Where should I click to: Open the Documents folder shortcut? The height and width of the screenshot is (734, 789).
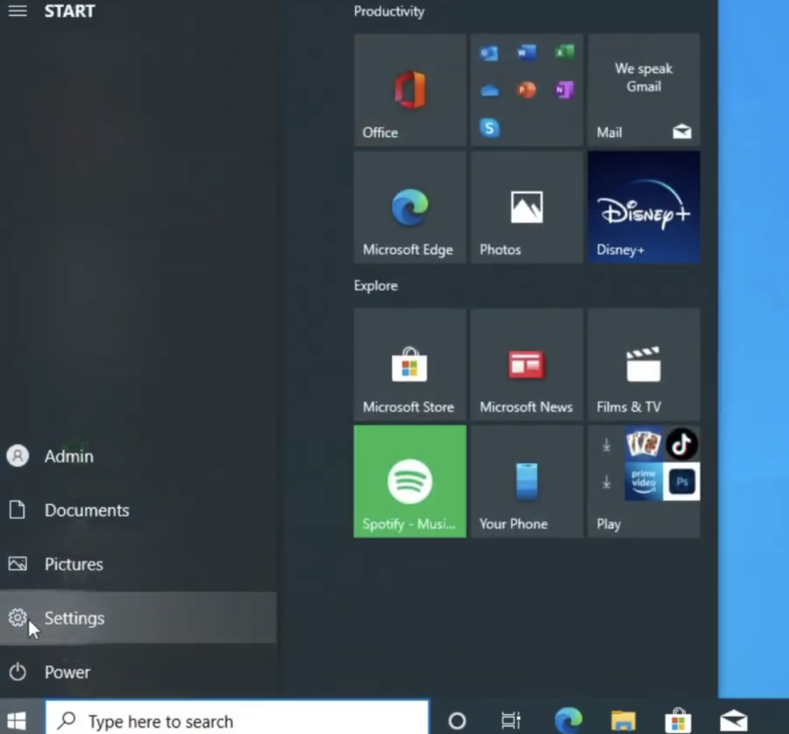(86, 510)
